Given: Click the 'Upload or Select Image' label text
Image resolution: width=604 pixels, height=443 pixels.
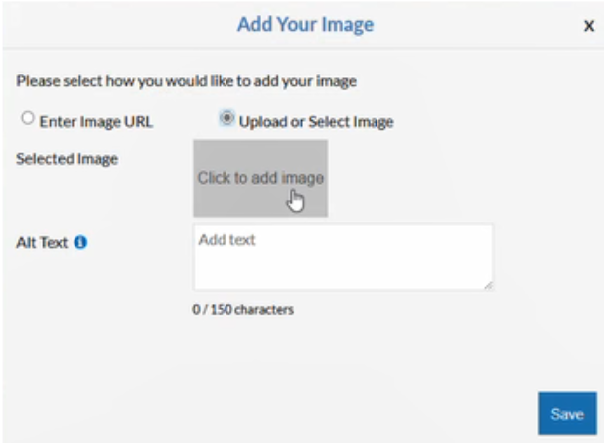Looking at the screenshot, I should click(316, 122).
